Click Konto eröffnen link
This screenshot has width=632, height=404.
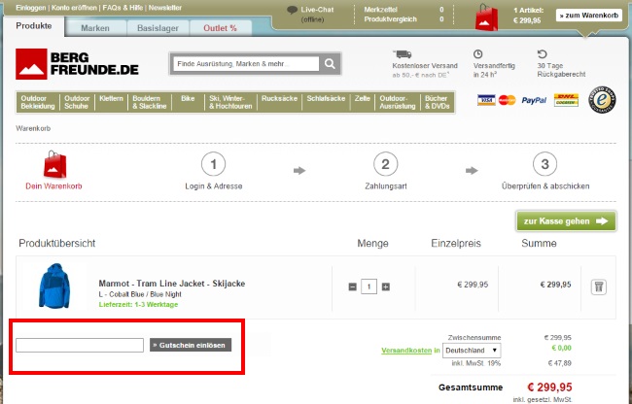click(75, 8)
